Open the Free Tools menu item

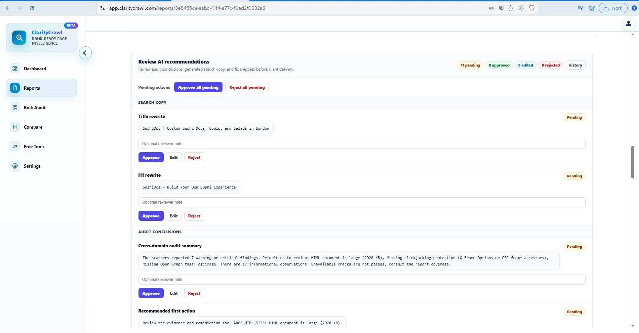click(41, 147)
